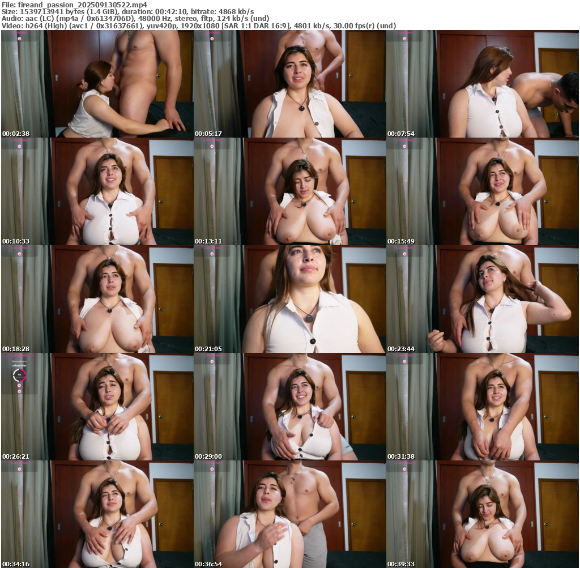Click the frame stamped 00:15:49
This screenshot has height=568, width=580.
point(482,191)
